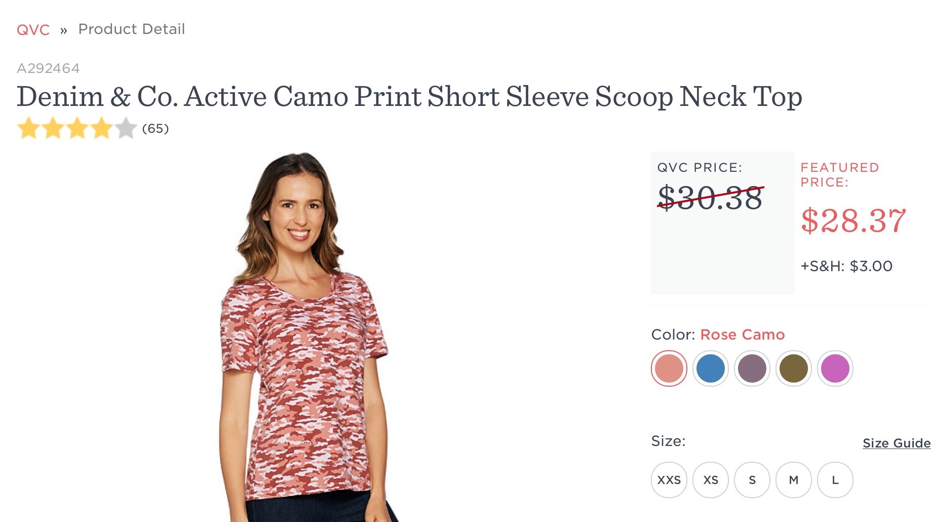The height and width of the screenshot is (522, 931).
Task: Select the Rose Camo color swatch
Action: 669,368
